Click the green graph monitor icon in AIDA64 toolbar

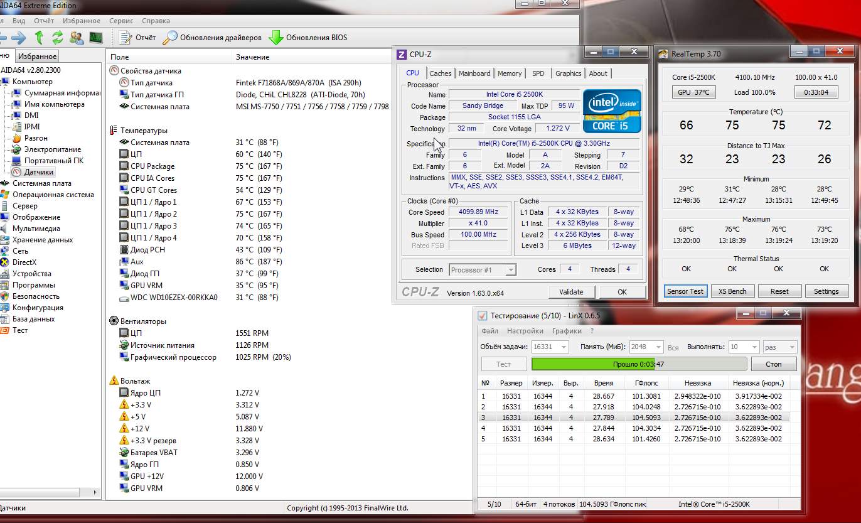tap(95, 38)
